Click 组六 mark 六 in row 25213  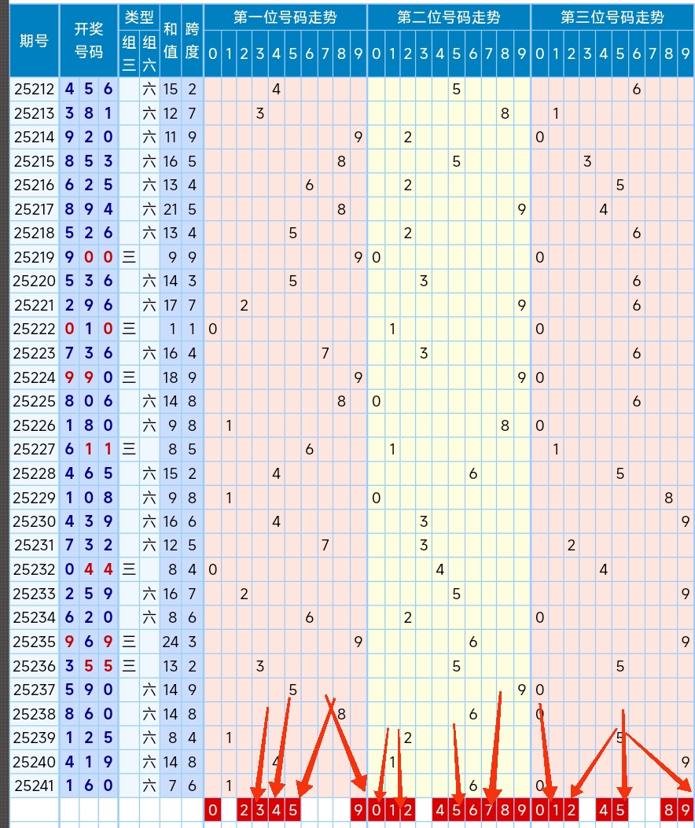149,113
